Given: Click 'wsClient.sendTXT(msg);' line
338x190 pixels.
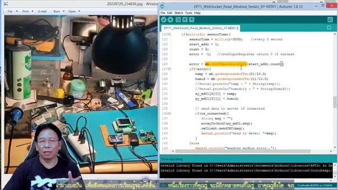Looking at the screenshot, I should coord(223,128).
